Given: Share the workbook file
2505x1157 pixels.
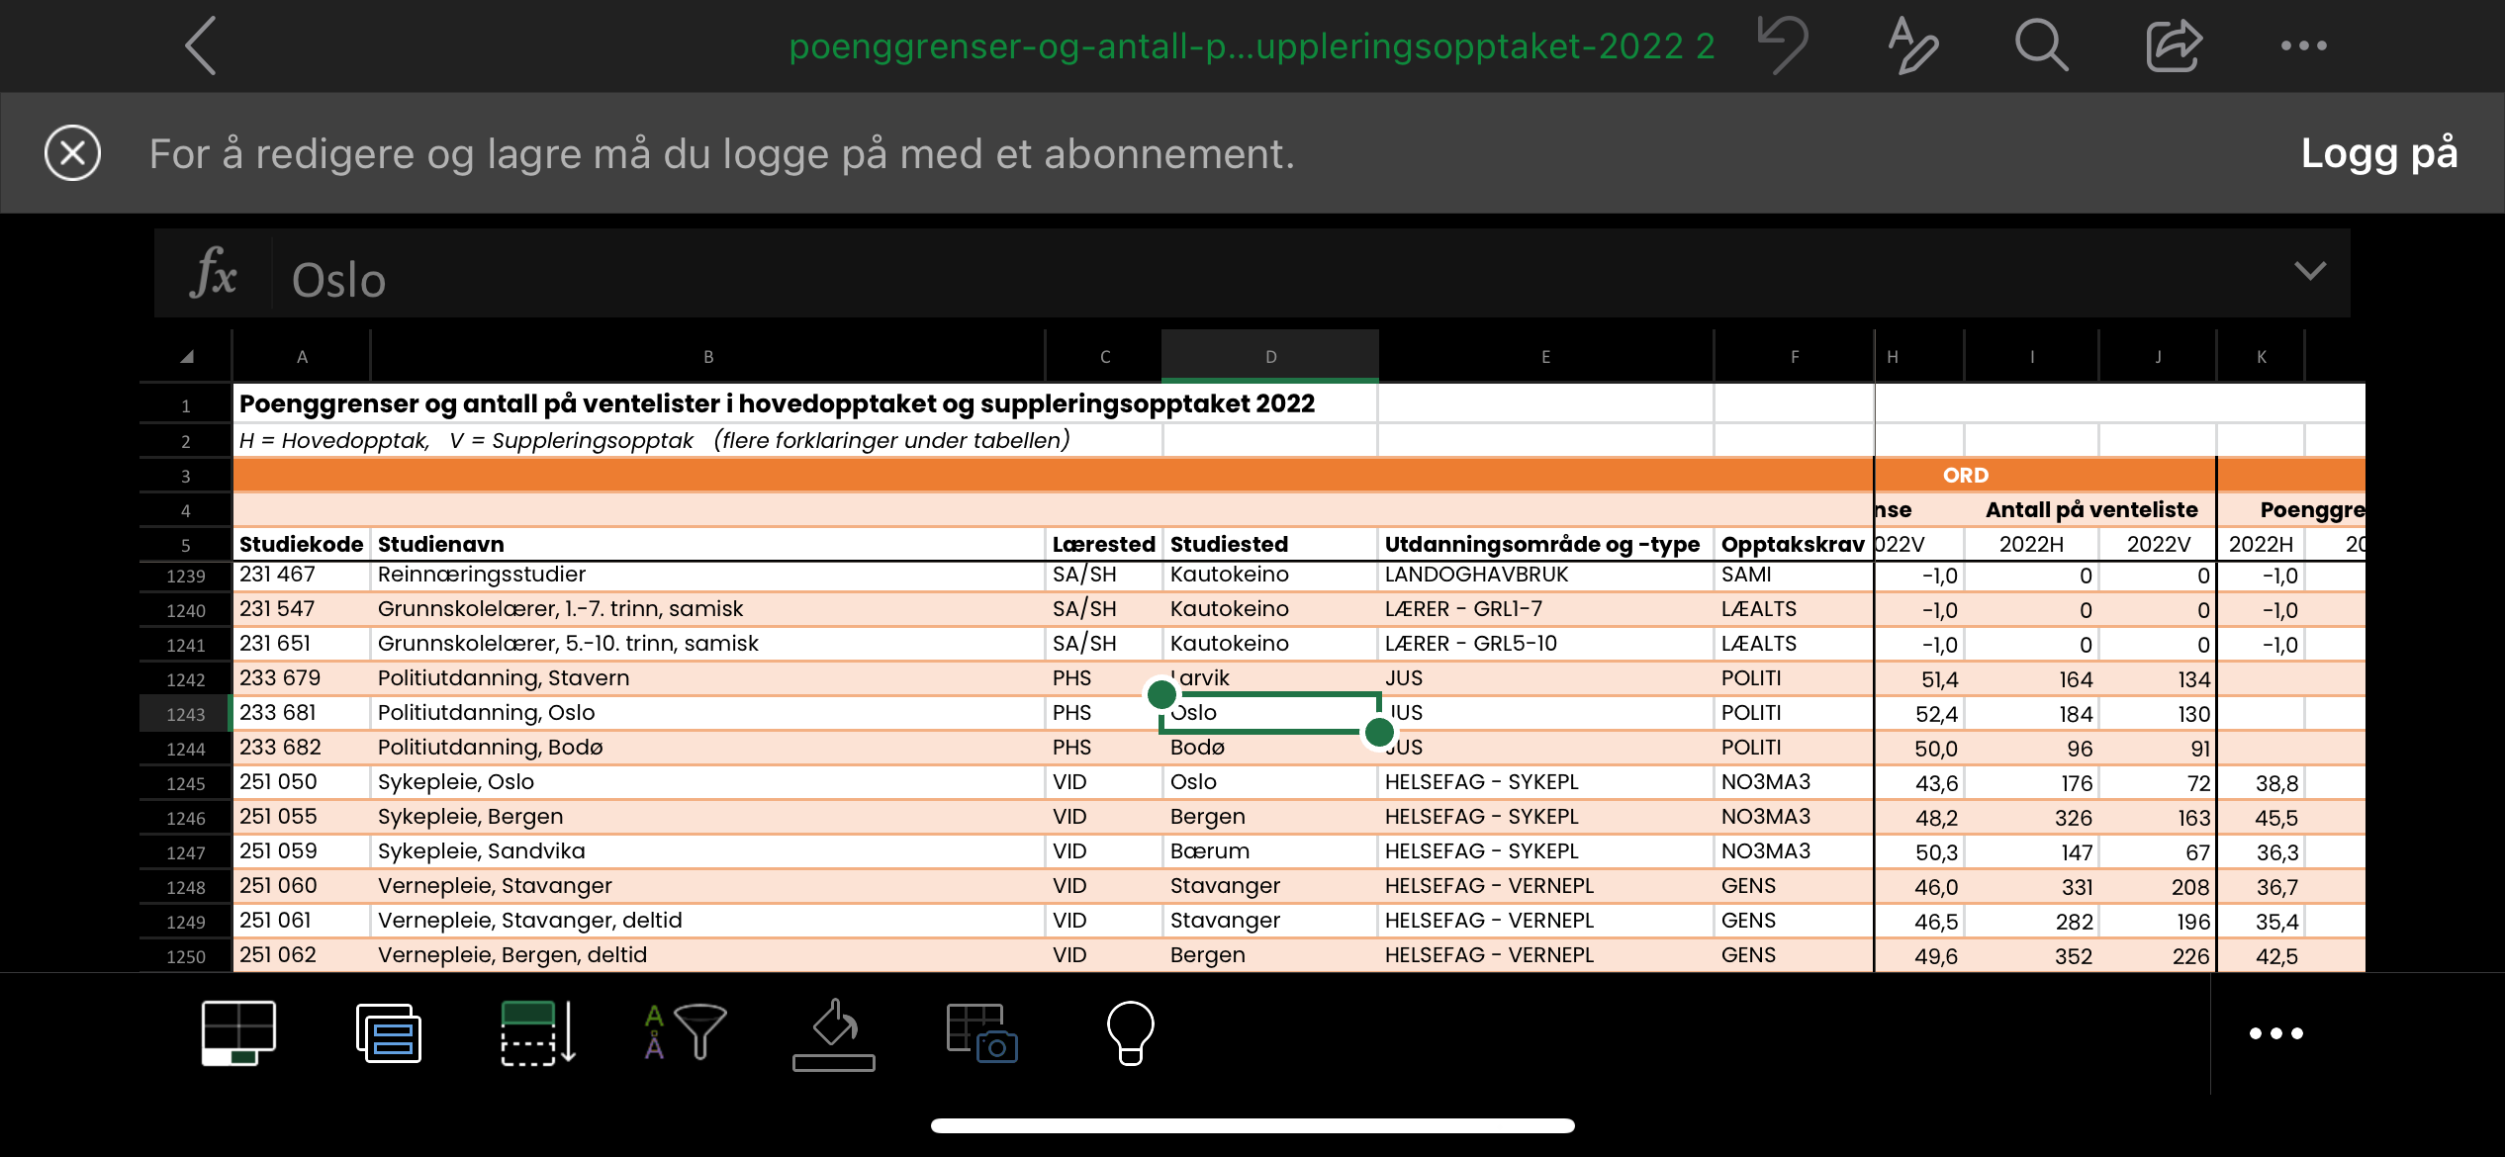Looking at the screenshot, I should pos(2174,45).
